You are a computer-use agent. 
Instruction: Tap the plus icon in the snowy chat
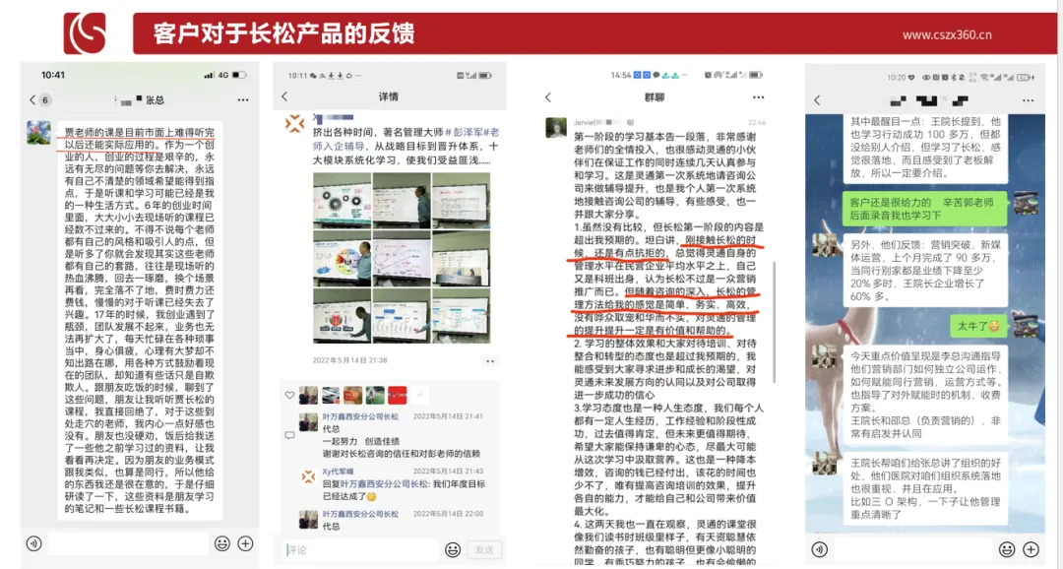(x=1032, y=548)
